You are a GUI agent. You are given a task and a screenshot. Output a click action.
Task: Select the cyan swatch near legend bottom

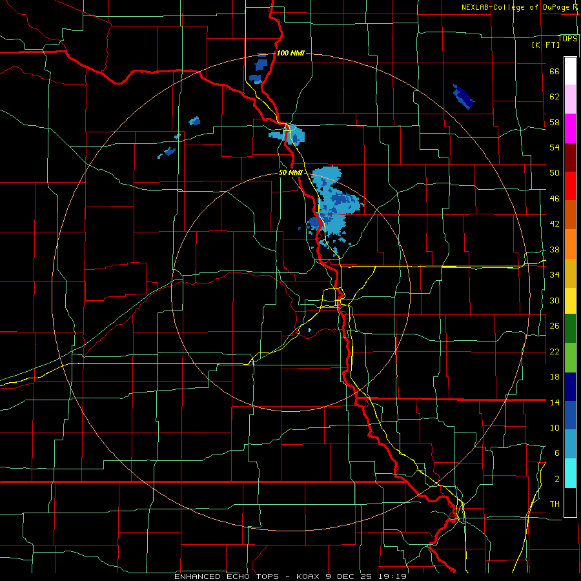click(x=570, y=474)
